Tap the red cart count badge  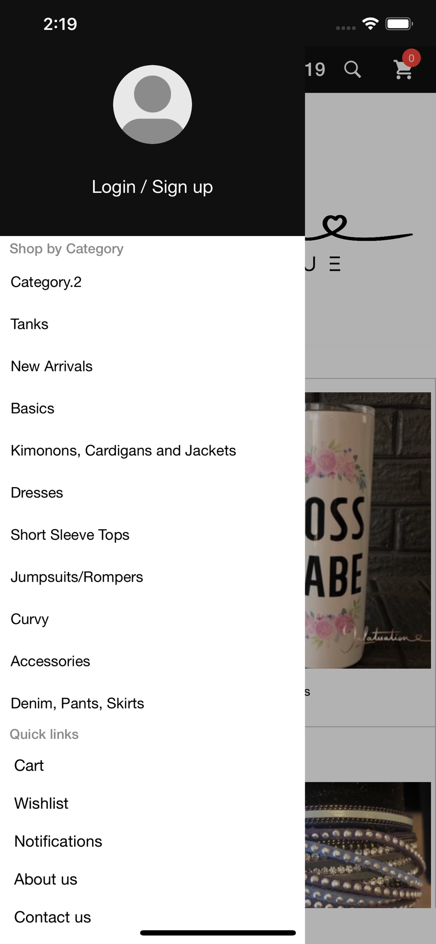(x=411, y=58)
